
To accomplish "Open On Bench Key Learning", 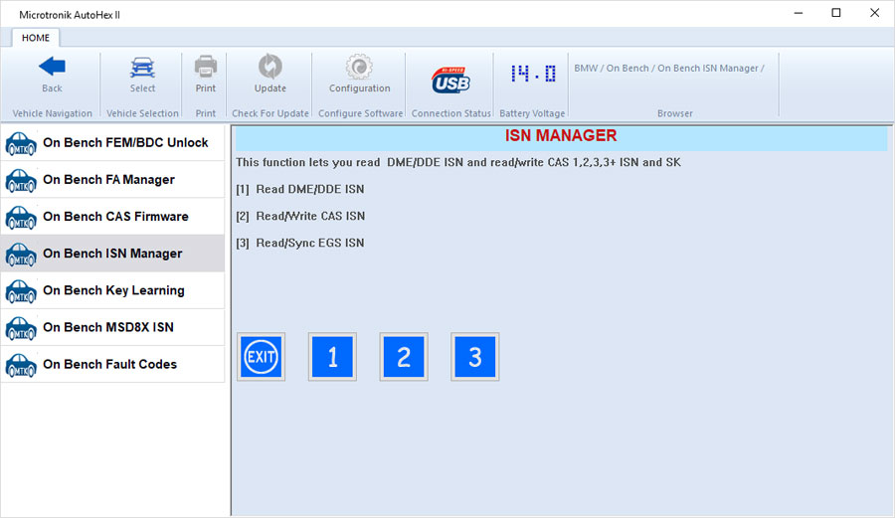I will [112, 290].
